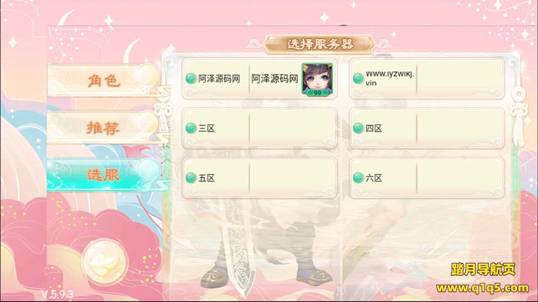
Task: Click green orb of www.iyzwlkj.vin server
Action: [x=358, y=78]
